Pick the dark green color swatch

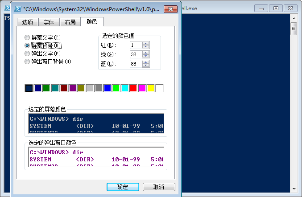46,88
